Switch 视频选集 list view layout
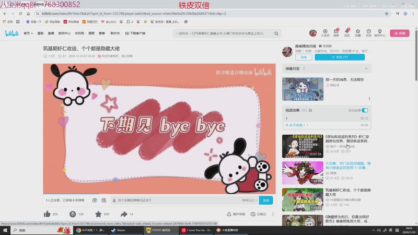 click(310, 110)
